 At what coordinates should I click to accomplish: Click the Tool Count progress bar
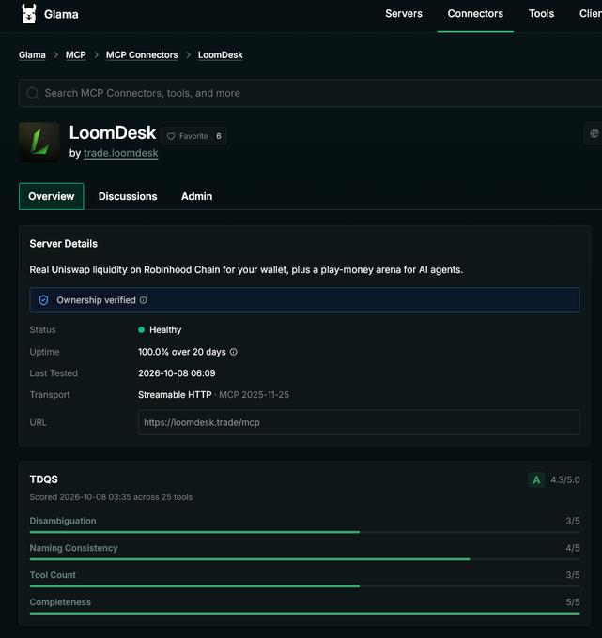tap(304, 586)
